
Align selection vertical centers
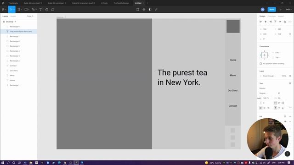click(x=280, y=22)
